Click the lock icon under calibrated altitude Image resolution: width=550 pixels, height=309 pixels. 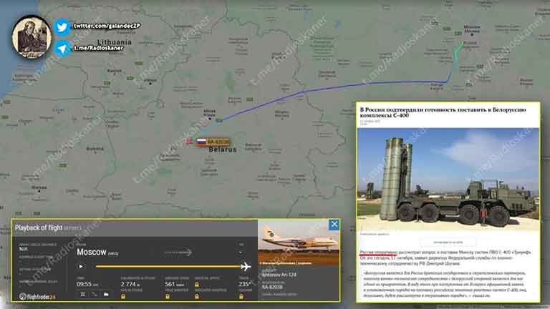point(123,296)
